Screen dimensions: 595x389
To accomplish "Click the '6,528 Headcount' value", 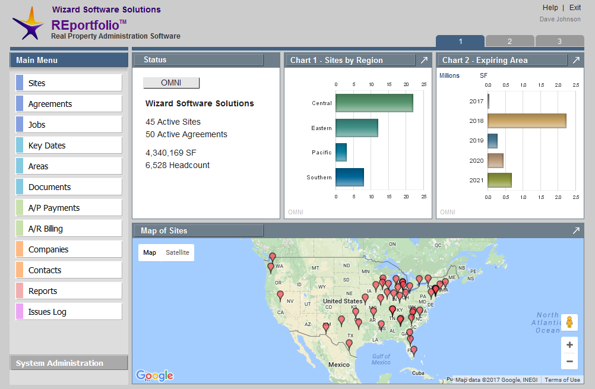I will click(178, 166).
